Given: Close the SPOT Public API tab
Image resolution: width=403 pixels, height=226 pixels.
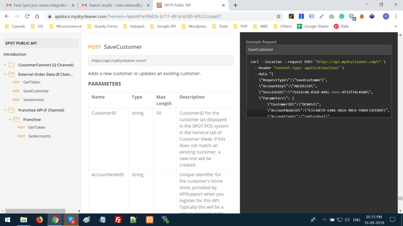Looking at the screenshot, I should [224, 5].
